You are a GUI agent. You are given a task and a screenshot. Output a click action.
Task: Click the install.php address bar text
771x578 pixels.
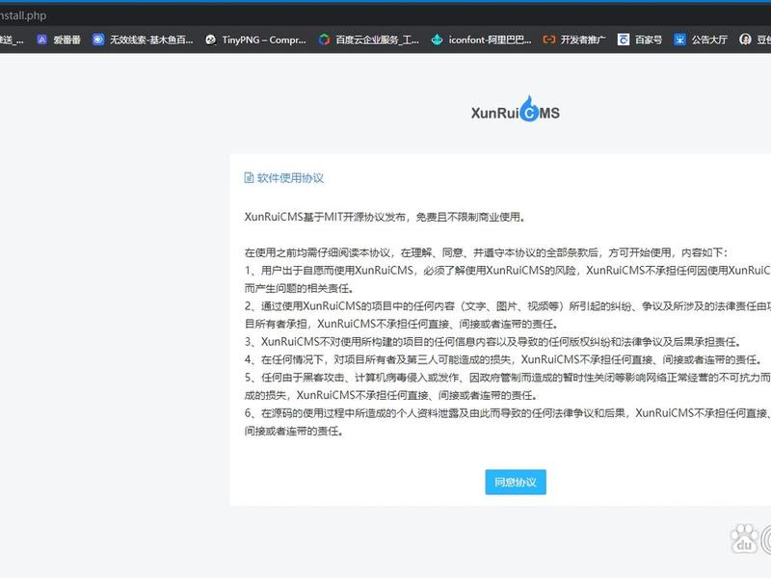click(x=23, y=15)
